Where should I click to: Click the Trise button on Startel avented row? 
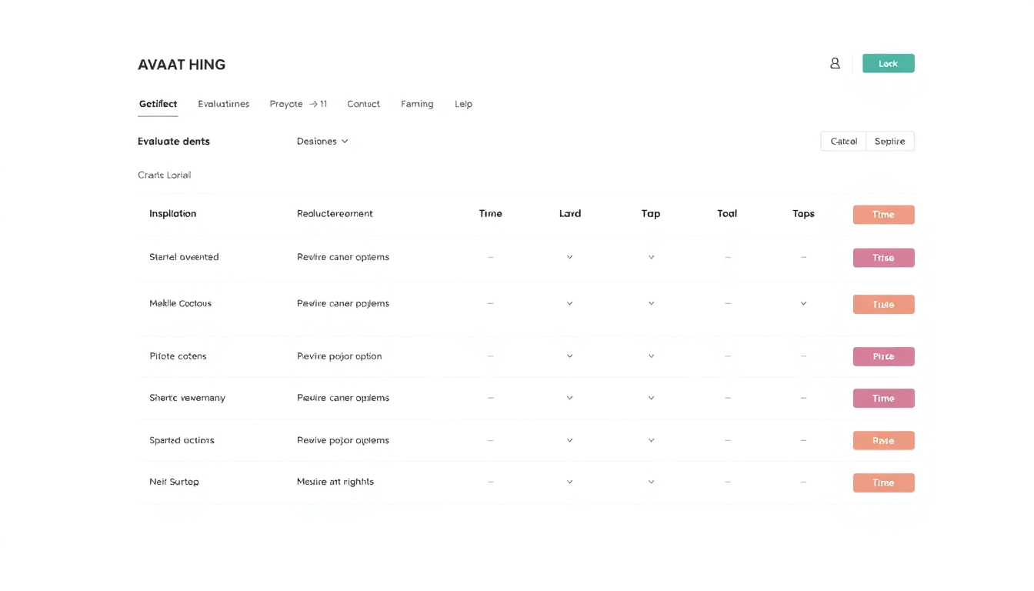click(x=883, y=257)
